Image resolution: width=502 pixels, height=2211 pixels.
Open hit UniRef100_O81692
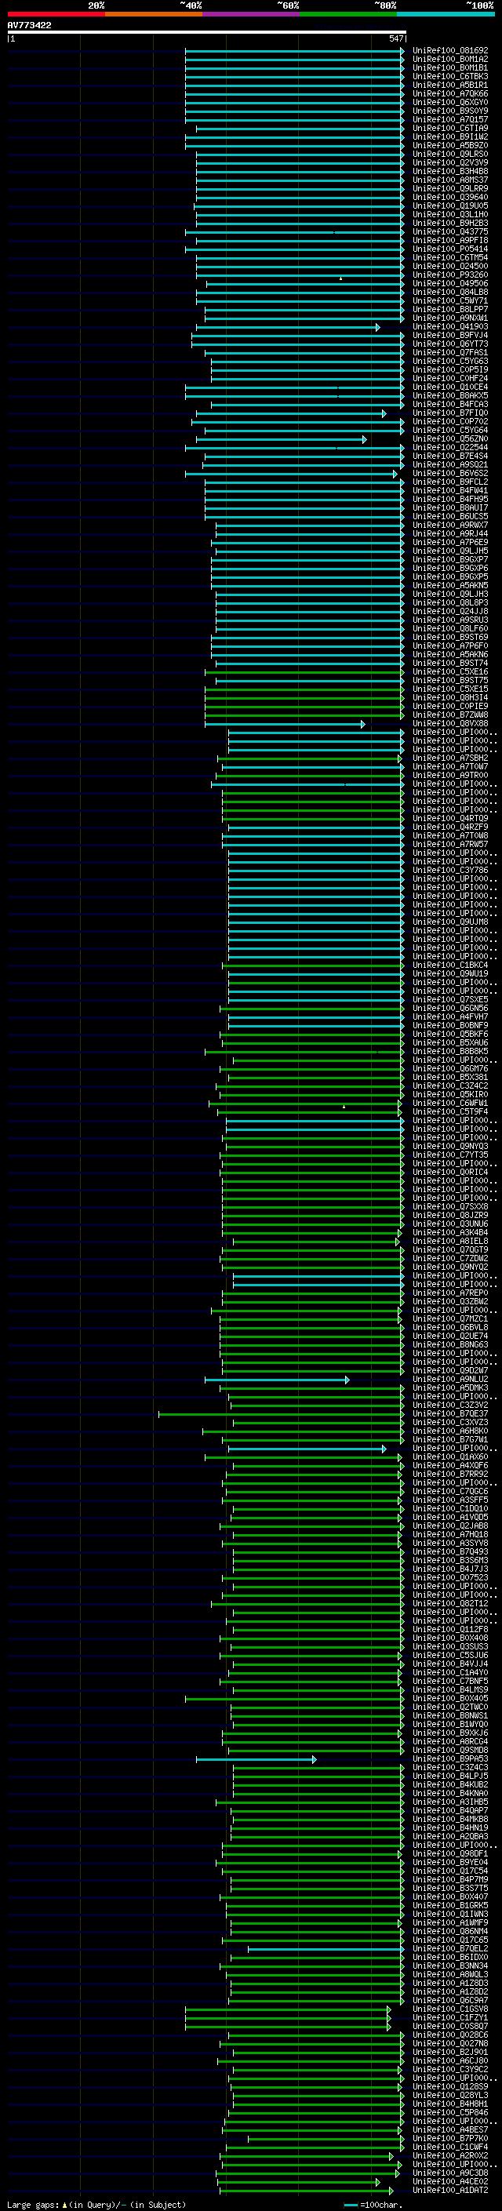(450, 51)
